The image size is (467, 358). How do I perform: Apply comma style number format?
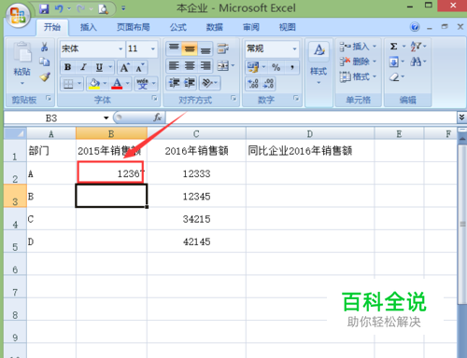point(292,67)
